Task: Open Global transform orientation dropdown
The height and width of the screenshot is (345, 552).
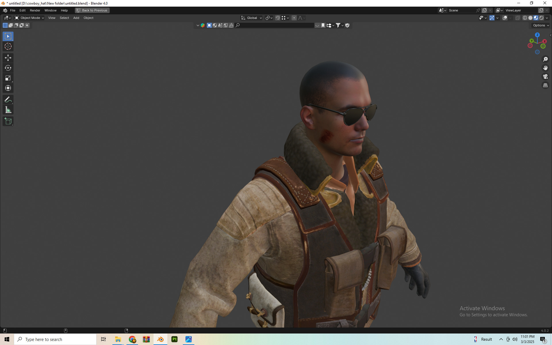Action: pyautogui.click(x=252, y=18)
